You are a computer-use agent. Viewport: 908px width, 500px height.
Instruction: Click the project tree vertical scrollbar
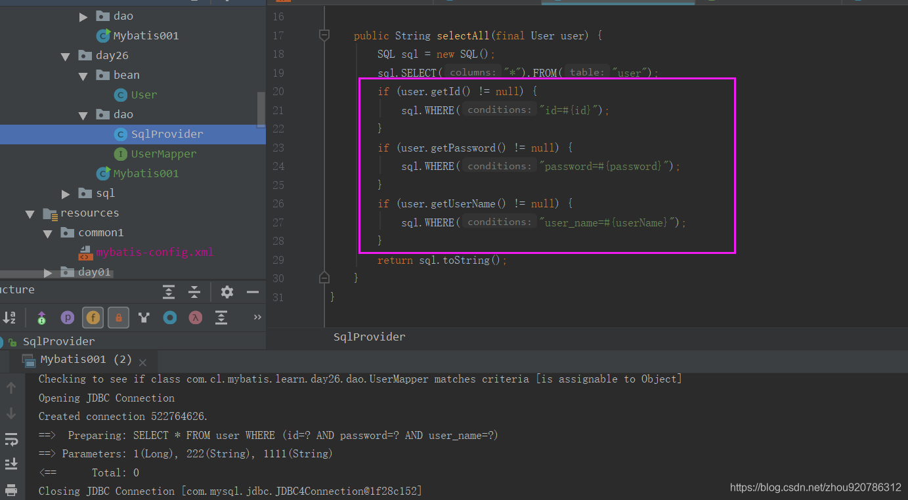261,109
